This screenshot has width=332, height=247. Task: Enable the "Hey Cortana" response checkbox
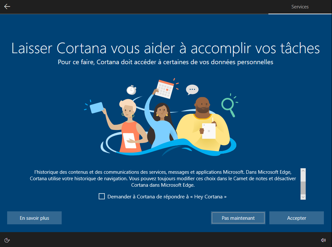click(x=102, y=196)
